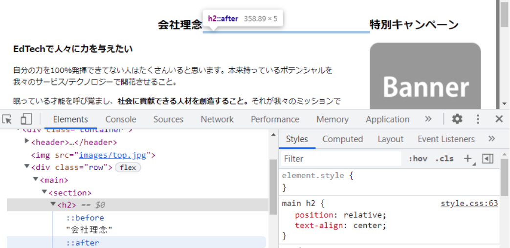Open the Network tab
Screen dimensions: 510x248
point(217,120)
